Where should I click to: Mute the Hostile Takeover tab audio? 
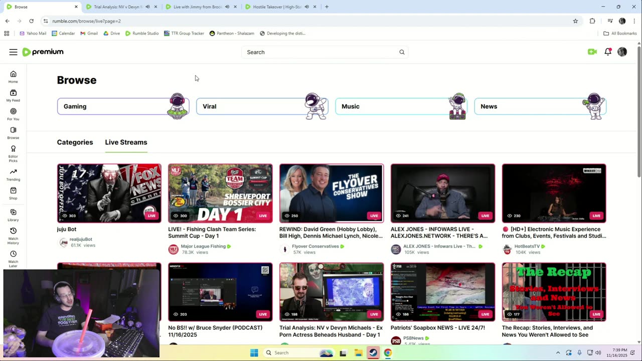click(x=306, y=7)
